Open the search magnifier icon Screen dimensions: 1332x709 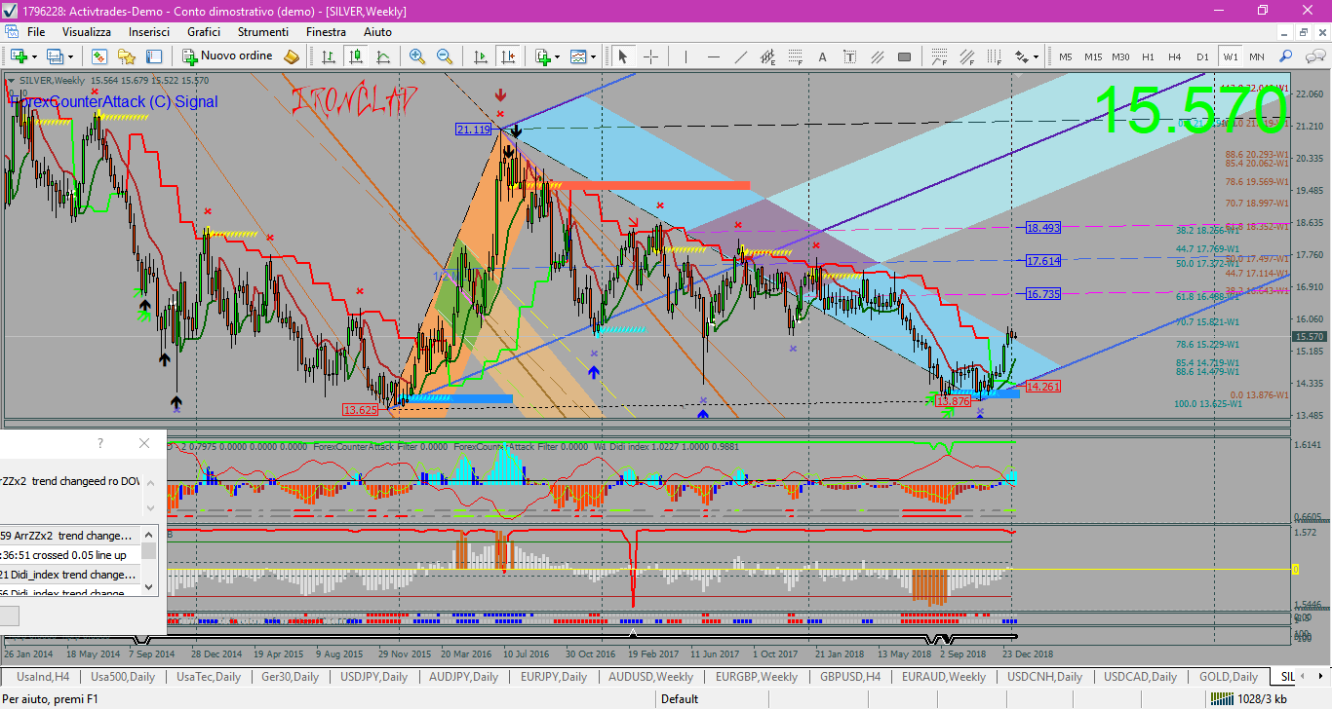(x=1287, y=56)
